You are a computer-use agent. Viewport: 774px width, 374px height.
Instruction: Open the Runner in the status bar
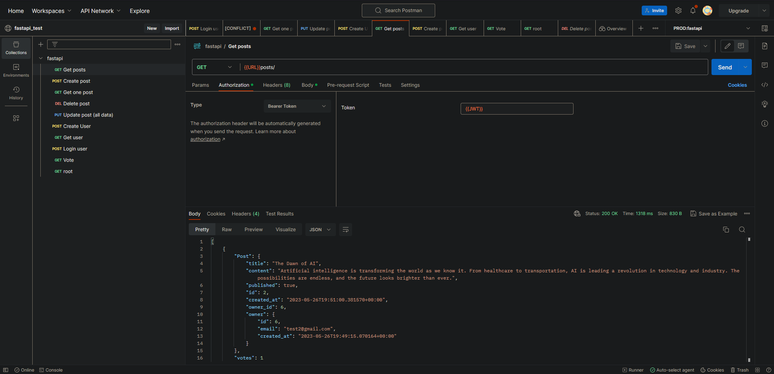[633, 370]
